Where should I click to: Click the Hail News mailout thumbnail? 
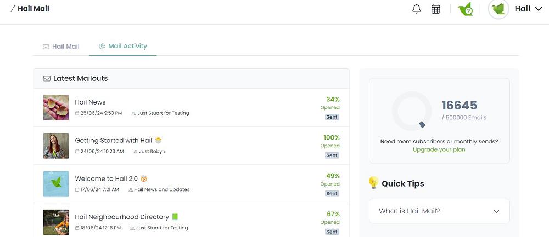[56, 107]
